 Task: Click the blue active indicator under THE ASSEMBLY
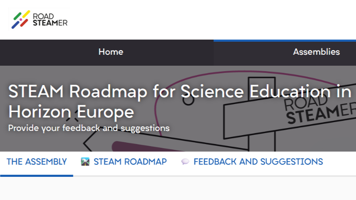pyautogui.click(x=37, y=176)
